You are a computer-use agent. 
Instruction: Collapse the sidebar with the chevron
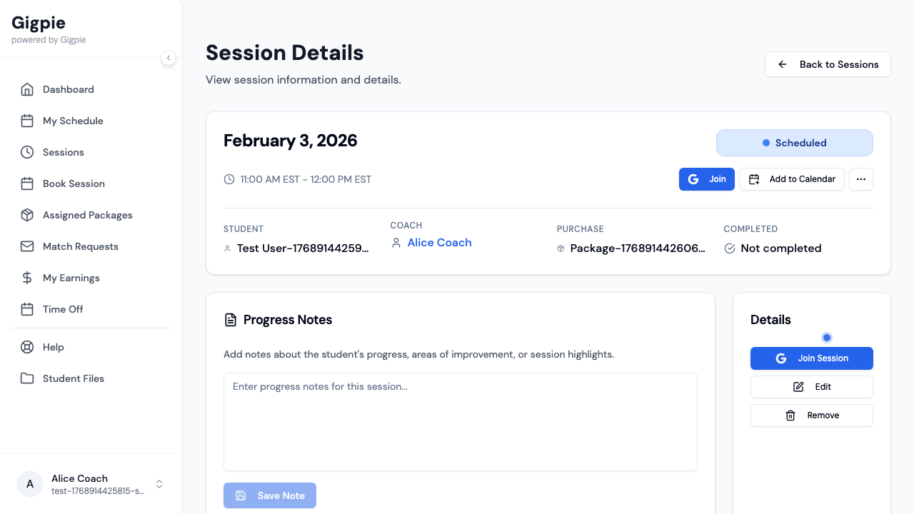pos(169,58)
